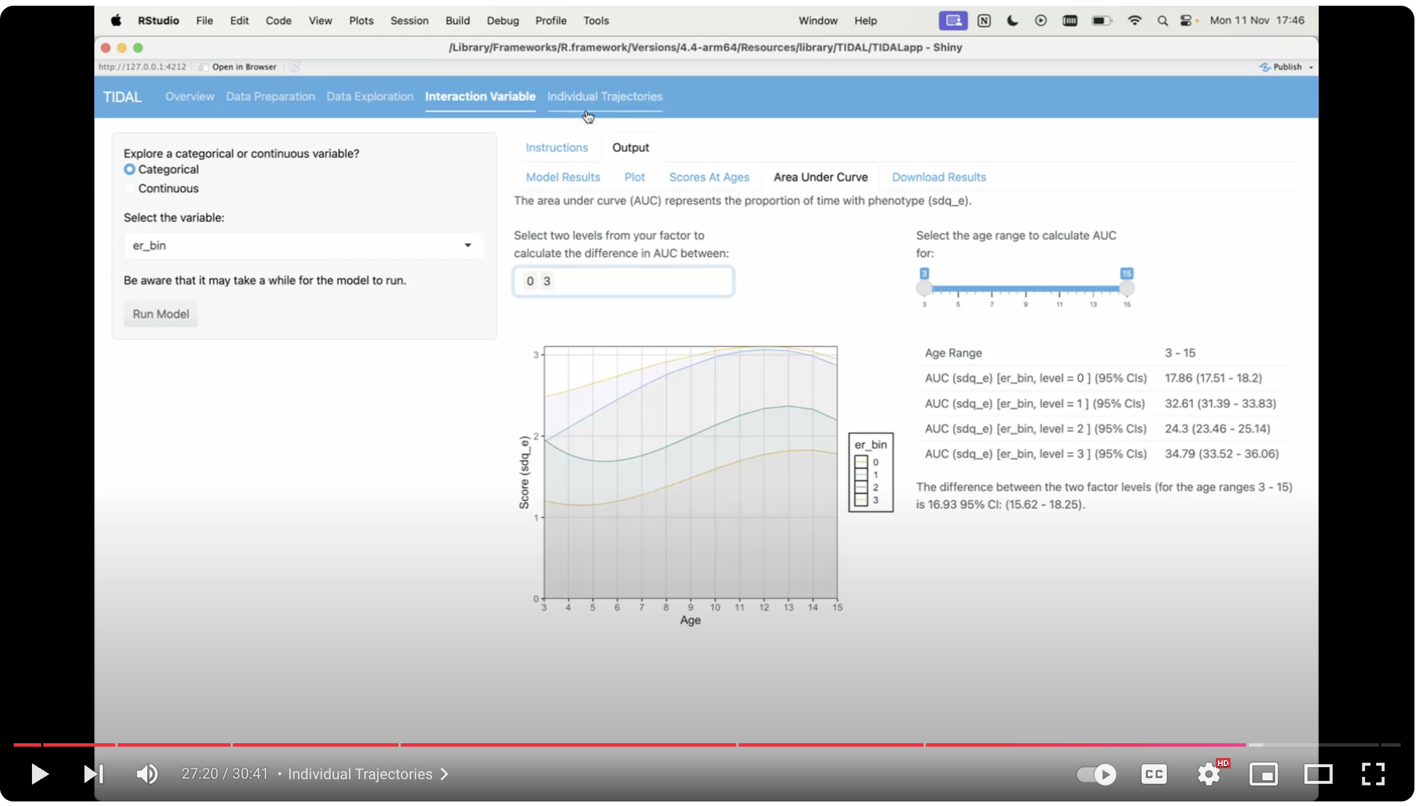The width and height of the screenshot is (1419, 806).
Task: Click the Run Model button
Action: (161, 314)
